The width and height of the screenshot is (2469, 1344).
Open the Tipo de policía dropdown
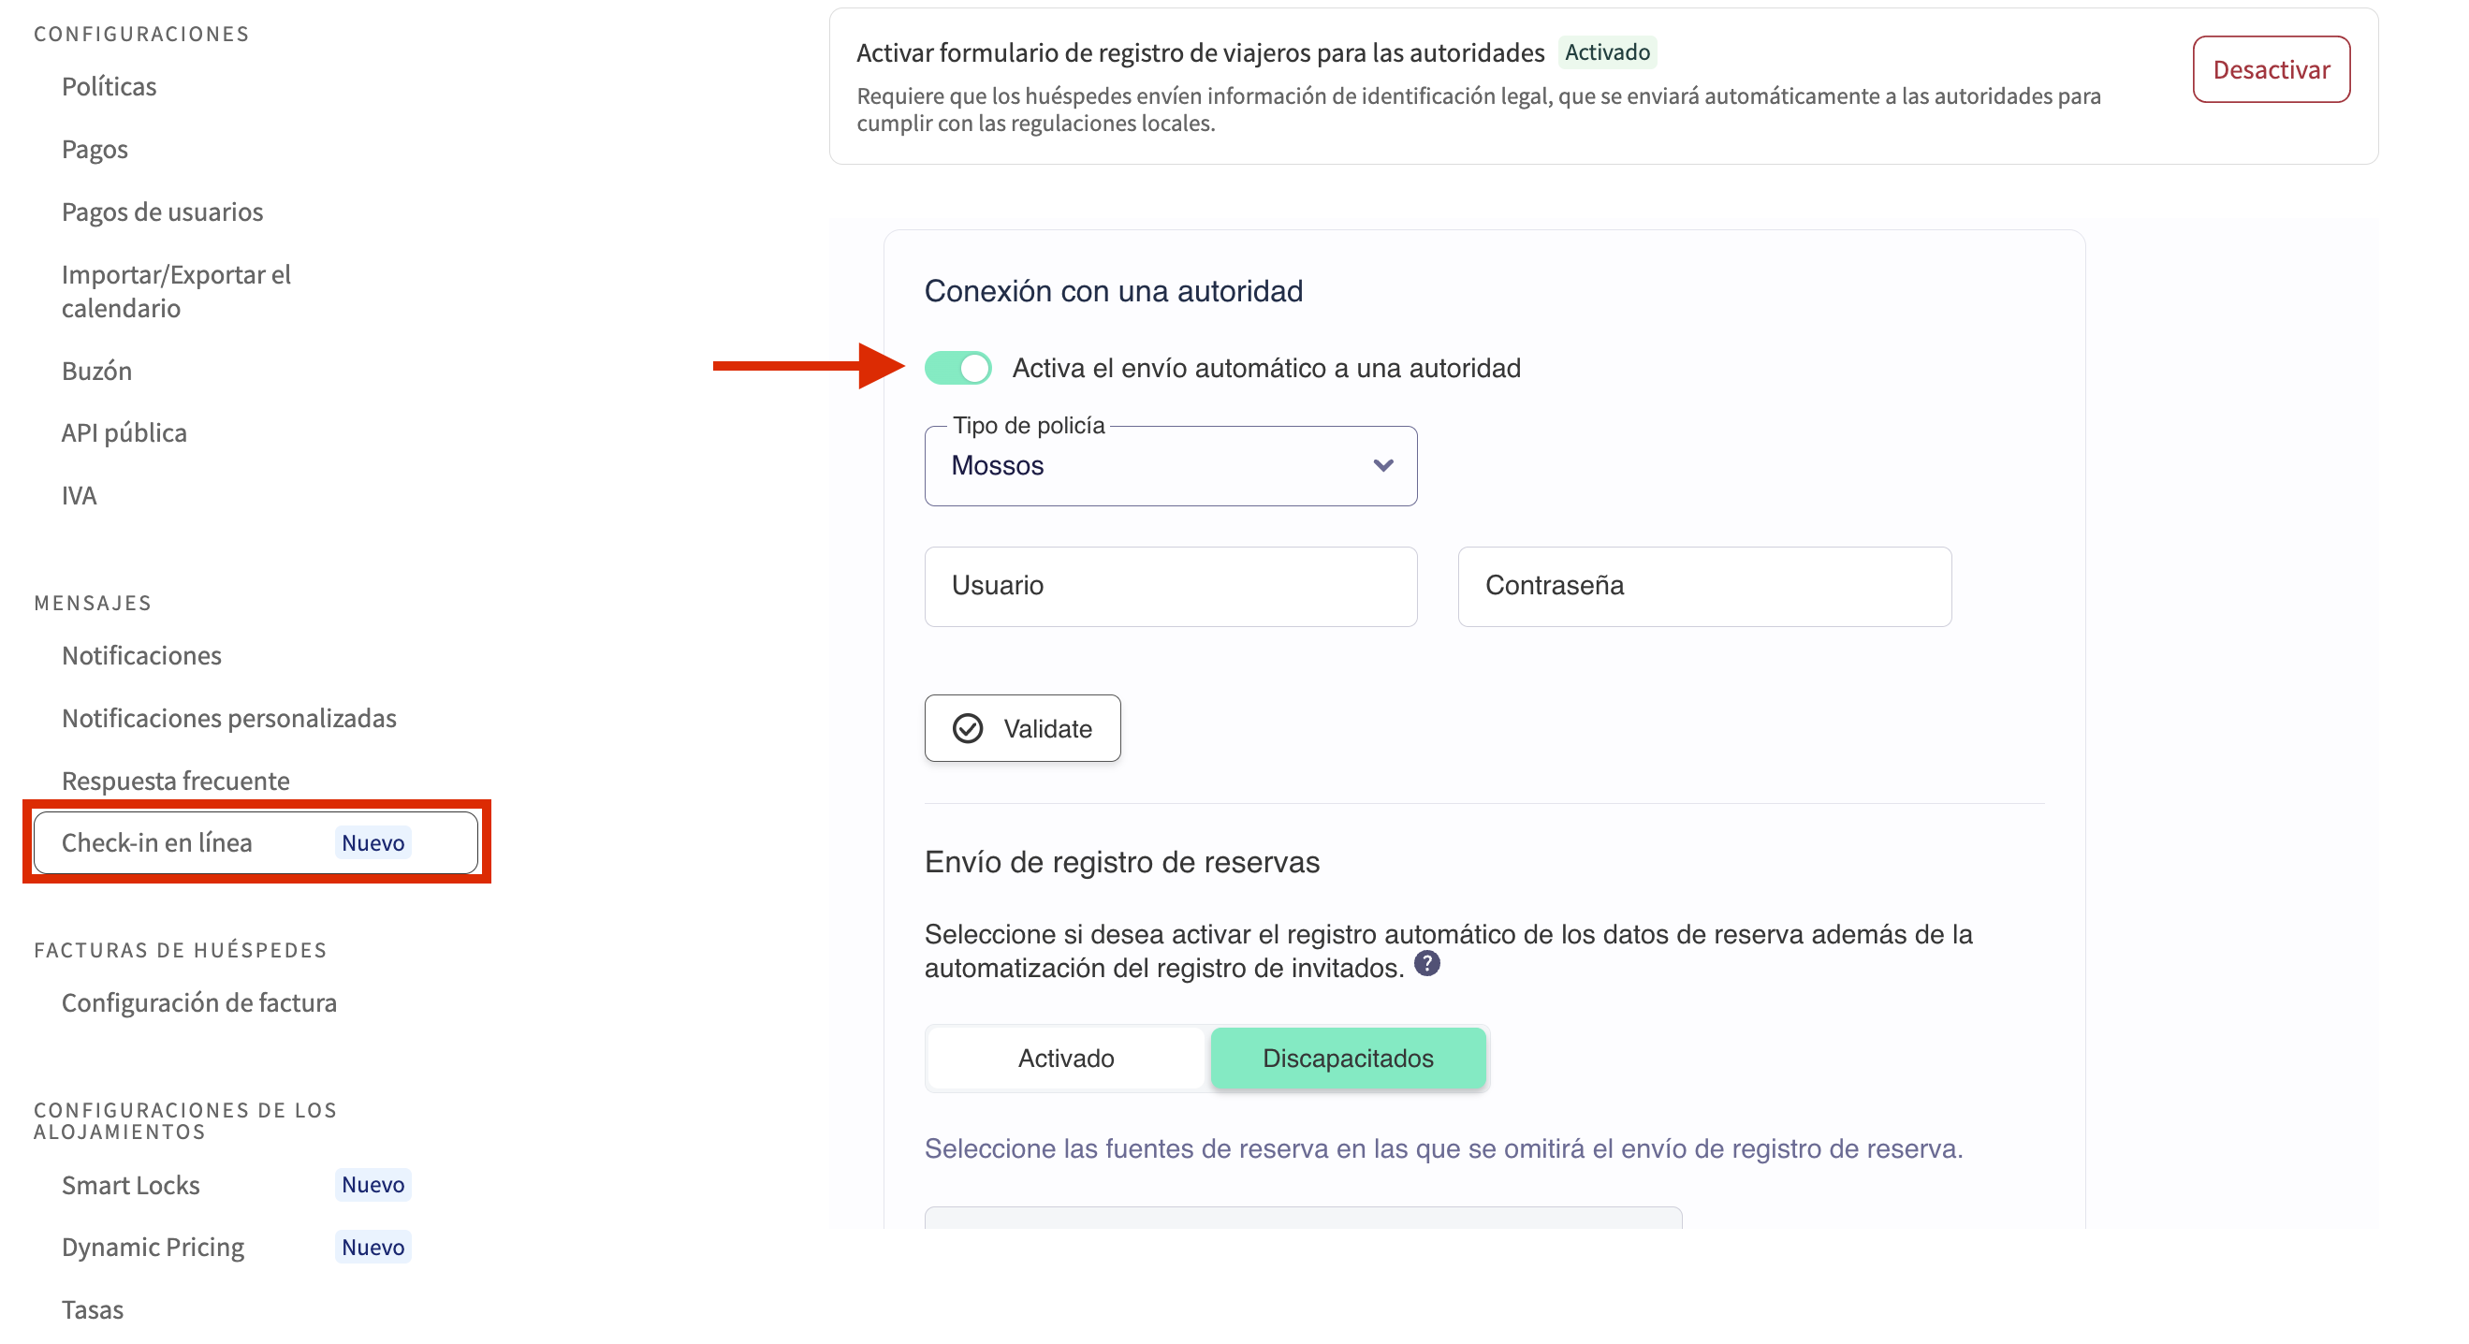[x=1169, y=466]
